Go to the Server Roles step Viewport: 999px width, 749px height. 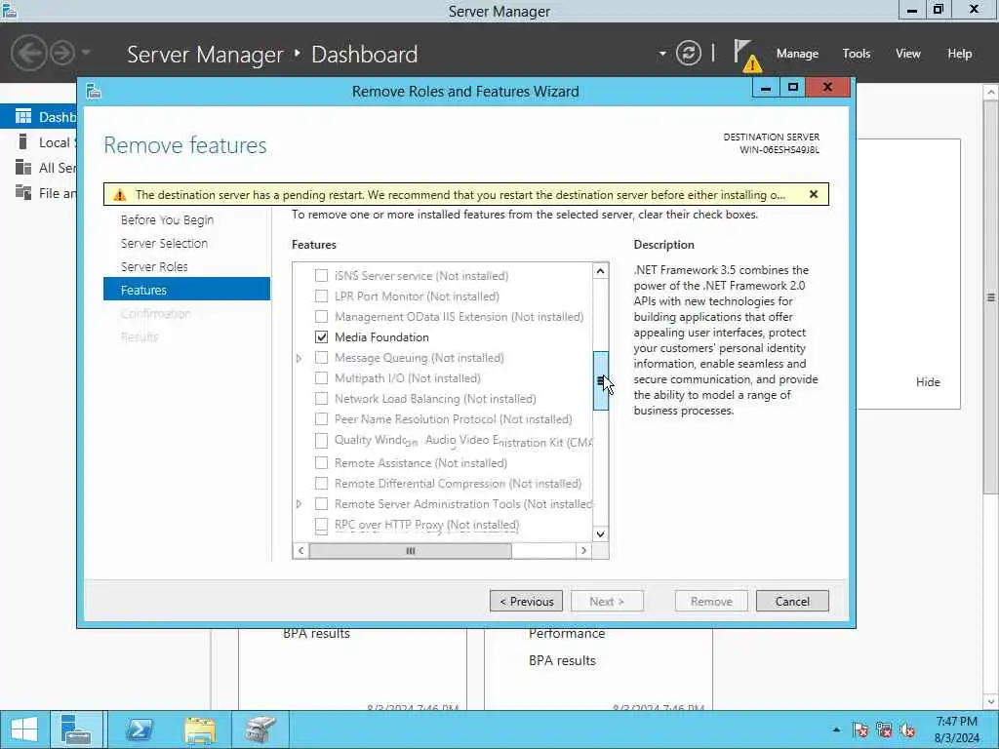coord(154,267)
